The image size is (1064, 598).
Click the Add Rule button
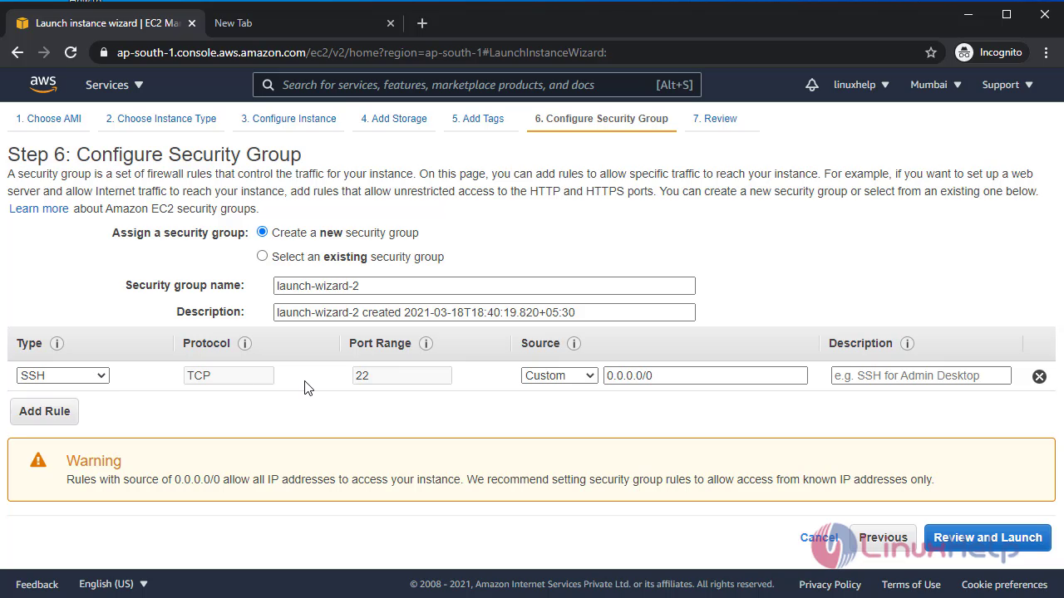click(x=44, y=411)
